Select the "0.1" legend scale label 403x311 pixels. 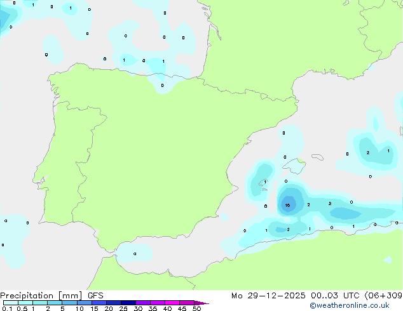pyautogui.click(x=7, y=308)
